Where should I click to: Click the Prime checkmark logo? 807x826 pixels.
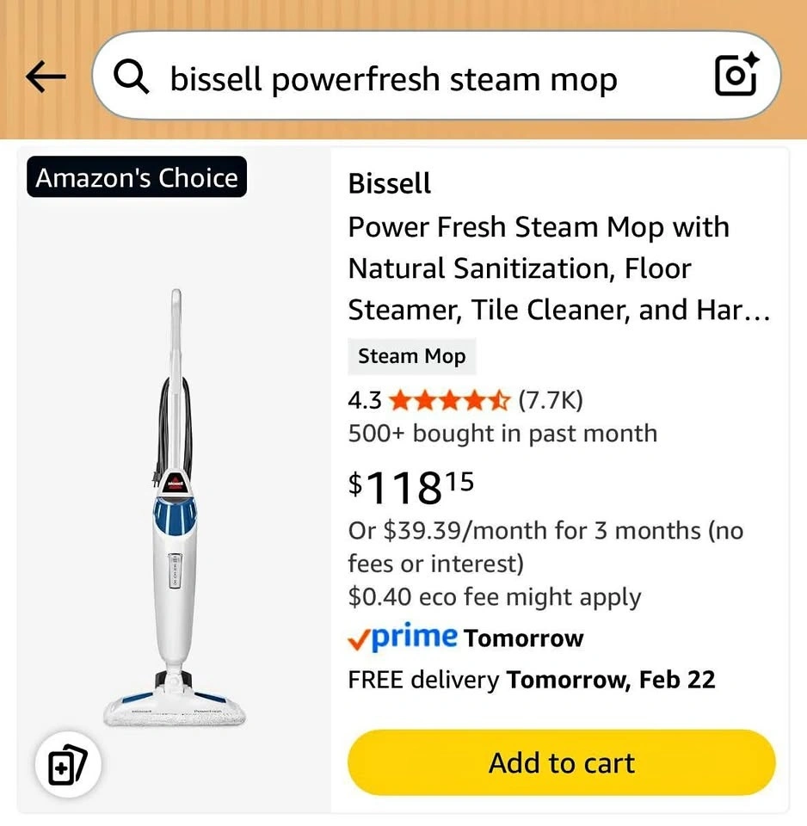[x=402, y=638]
